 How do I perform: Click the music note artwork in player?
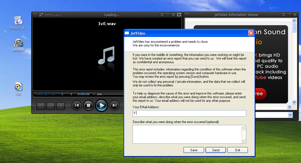pos(106,55)
